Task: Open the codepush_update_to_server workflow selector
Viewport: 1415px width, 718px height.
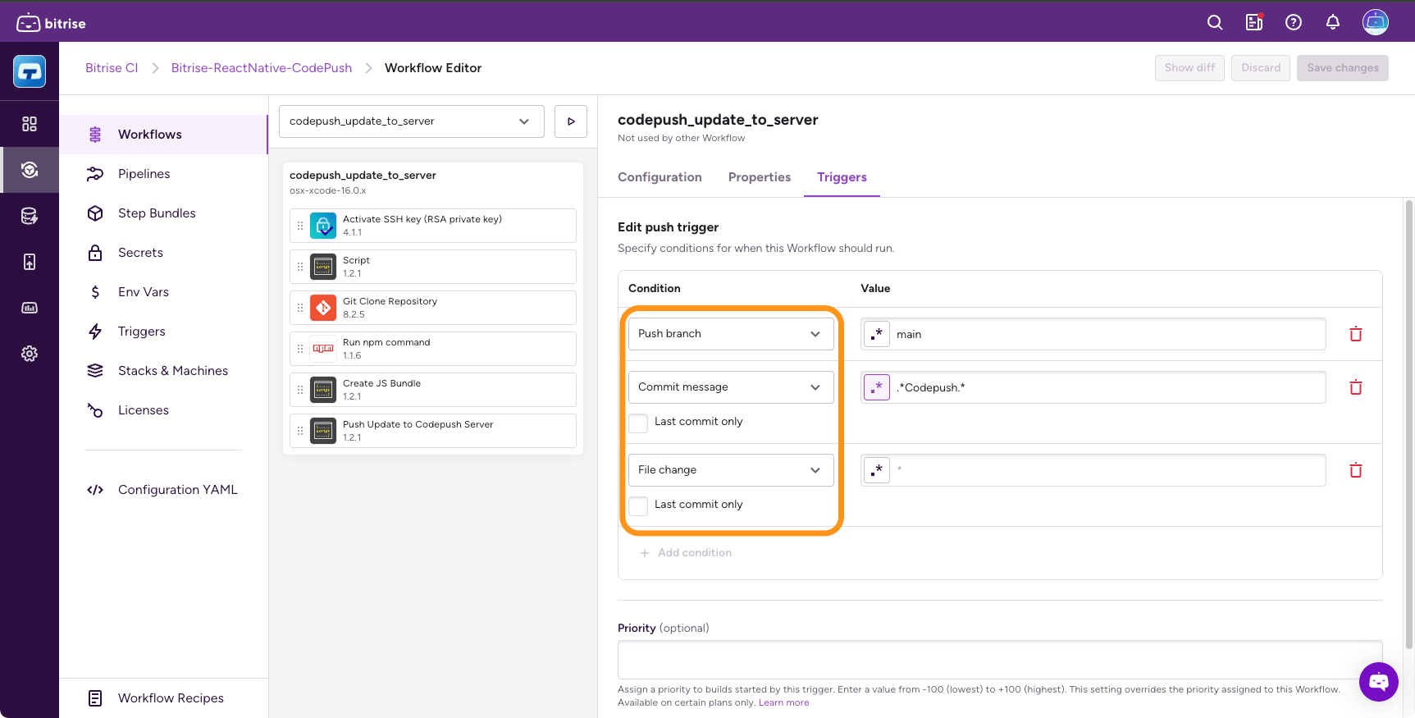Action: [x=411, y=121]
